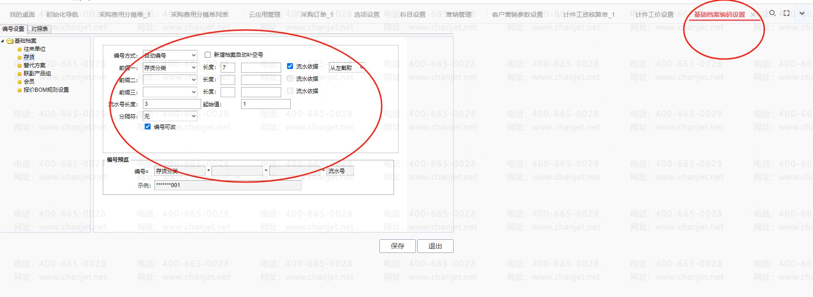Screen dimensions: 813x297
Task: Toggle 新增档案自动补空号 checkbox
Action: [207, 55]
